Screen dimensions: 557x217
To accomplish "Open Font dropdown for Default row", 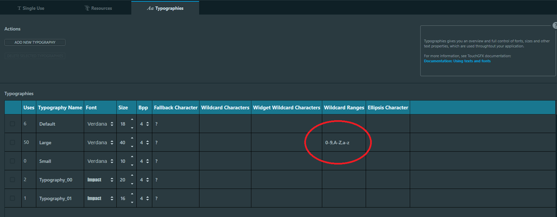I will tap(100, 124).
